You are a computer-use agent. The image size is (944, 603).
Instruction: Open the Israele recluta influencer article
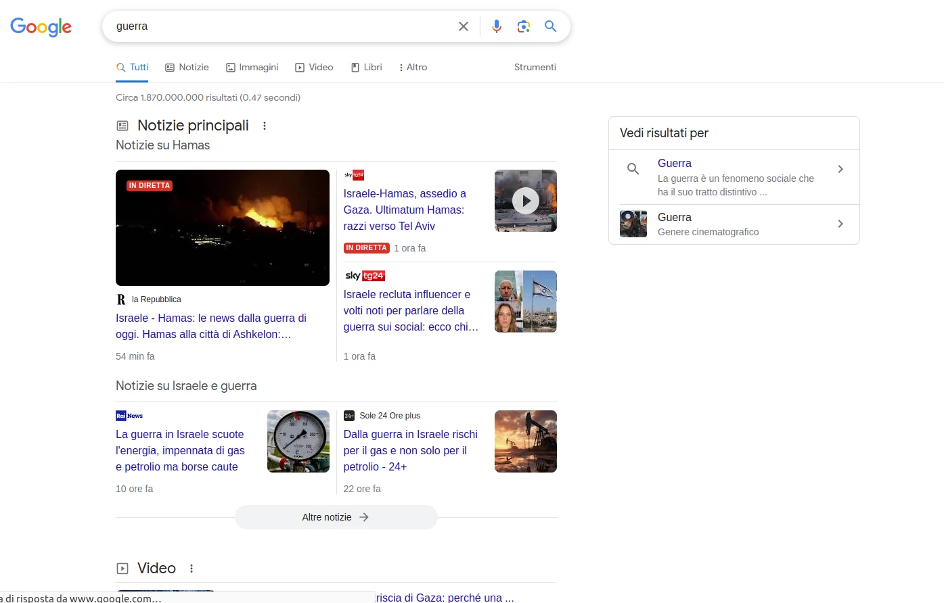pos(411,310)
